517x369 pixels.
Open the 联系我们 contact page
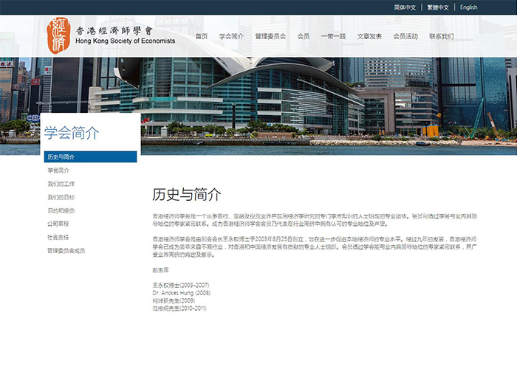441,36
